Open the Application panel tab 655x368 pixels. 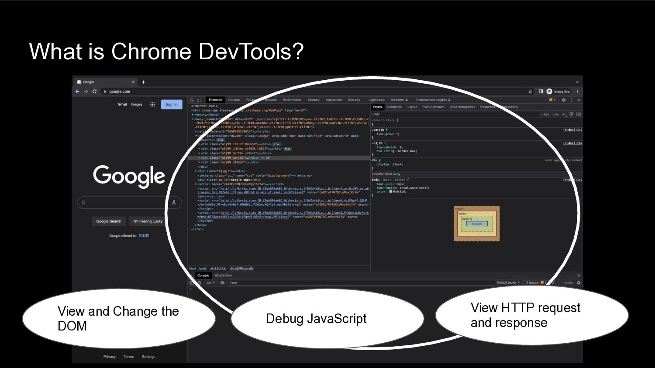(334, 100)
